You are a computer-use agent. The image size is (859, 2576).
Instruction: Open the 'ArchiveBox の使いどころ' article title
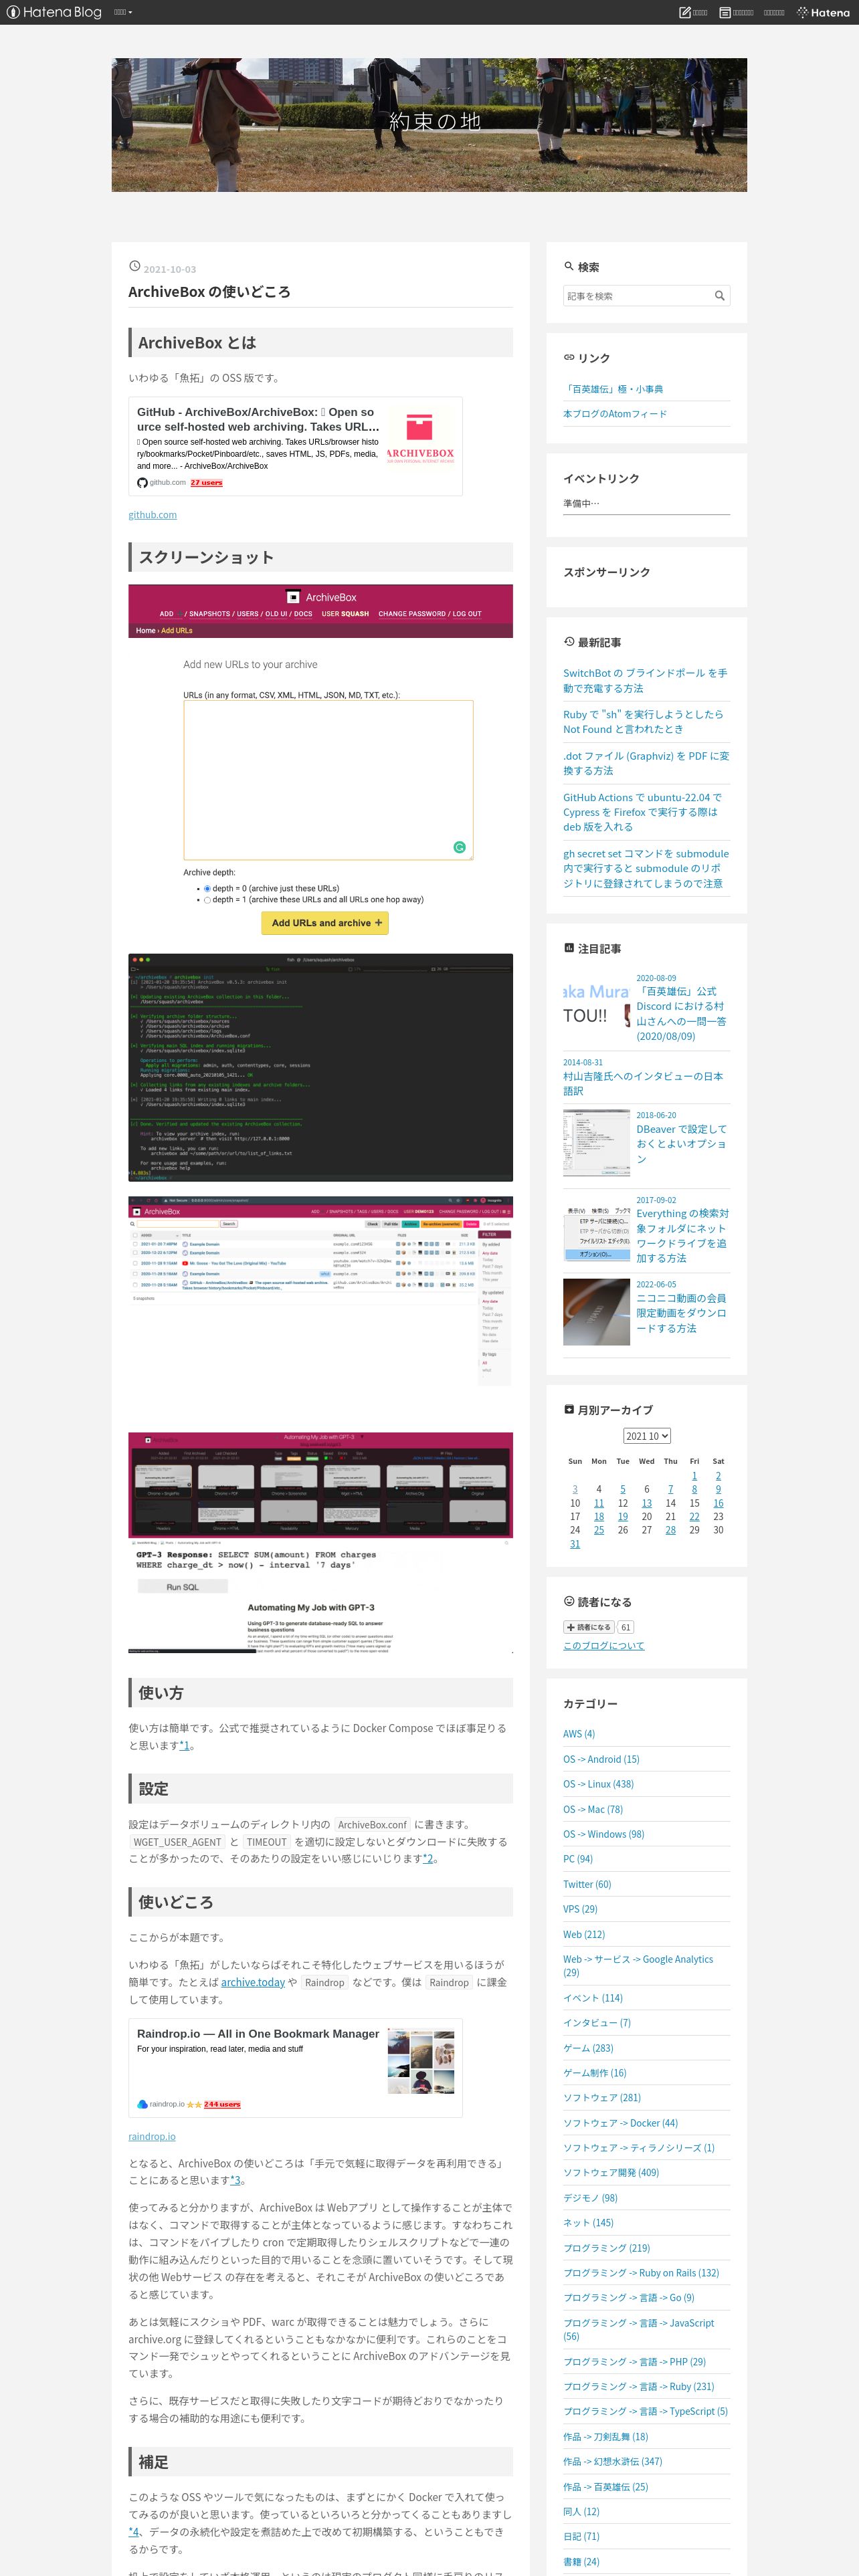click(209, 291)
